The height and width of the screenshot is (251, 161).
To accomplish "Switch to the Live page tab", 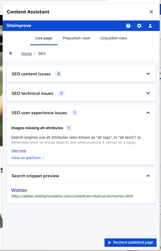I will click(x=44, y=38).
